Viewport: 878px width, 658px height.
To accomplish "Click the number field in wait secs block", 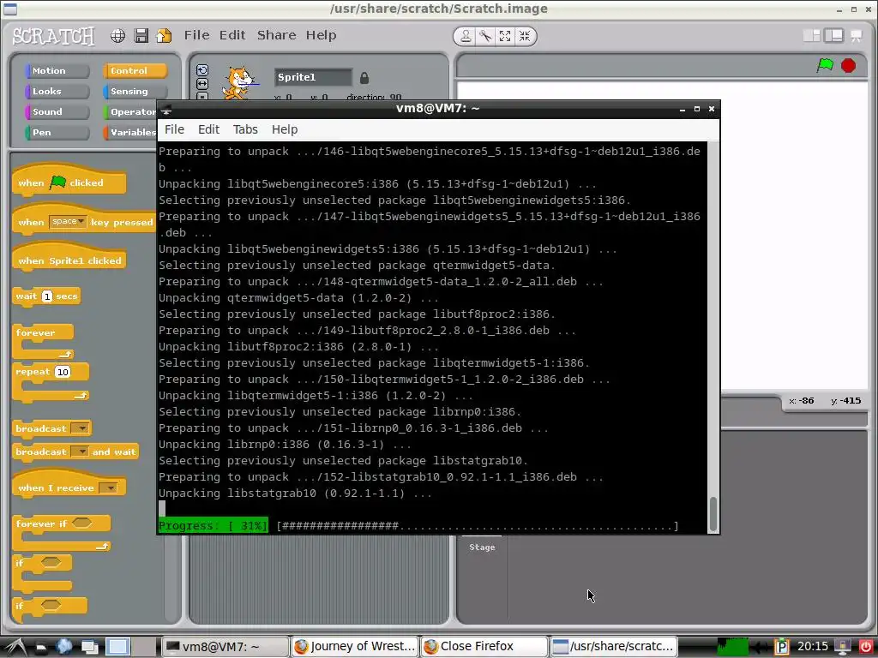I will [x=47, y=296].
